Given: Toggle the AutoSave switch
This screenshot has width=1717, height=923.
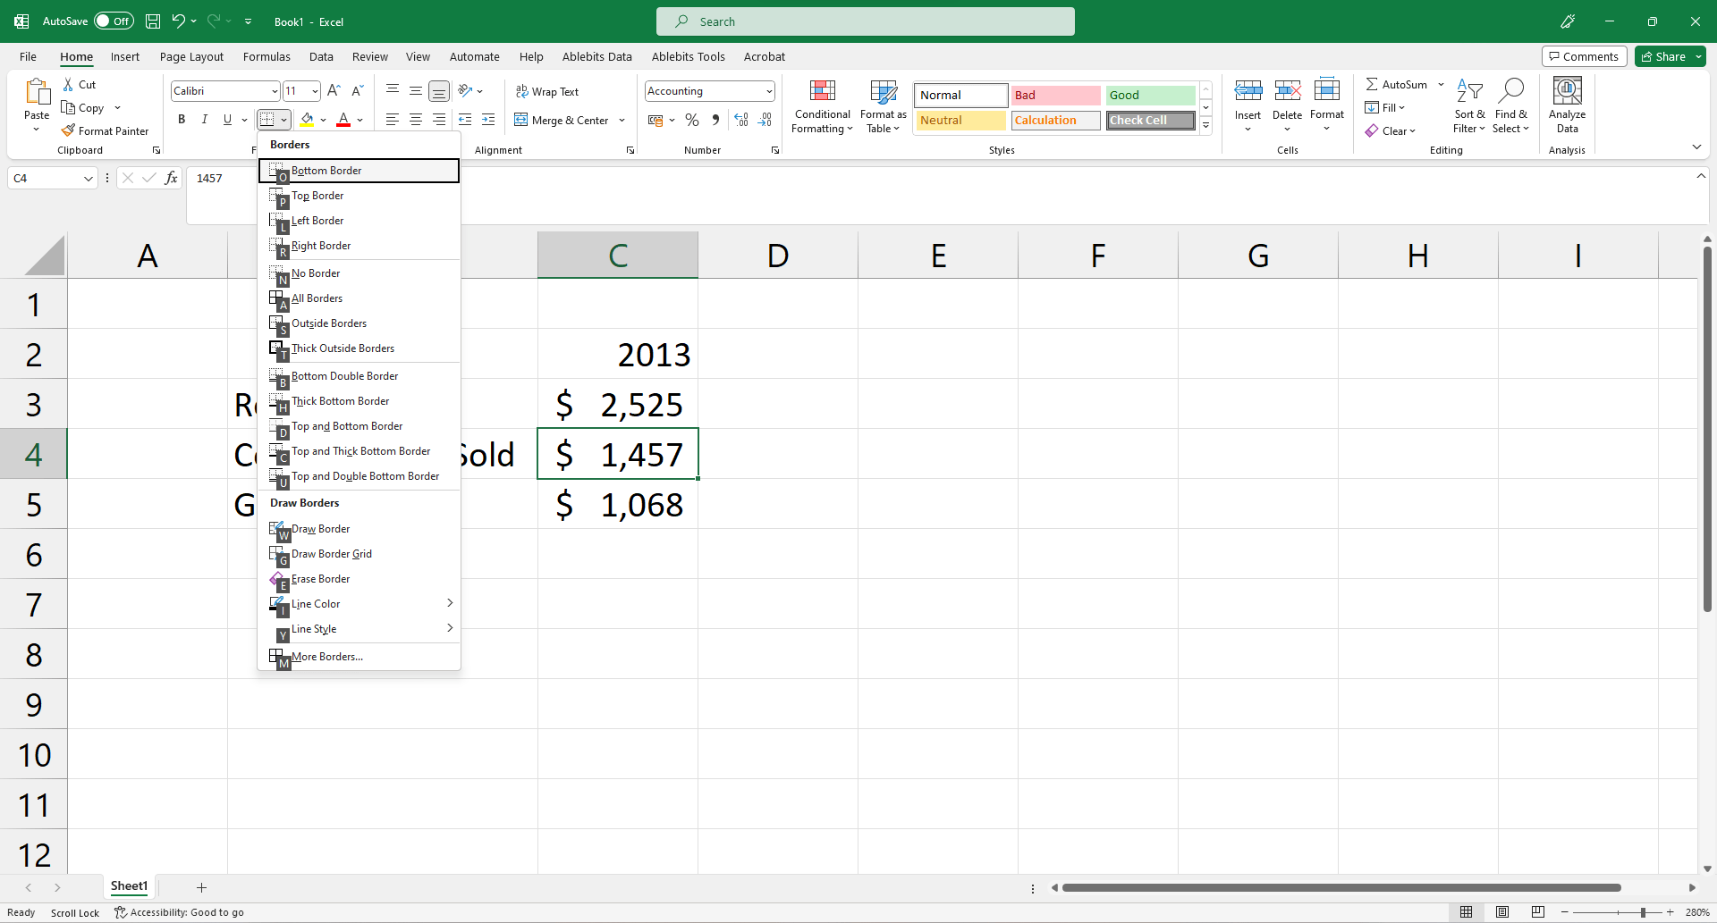Looking at the screenshot, I should (x=114, y=21).
